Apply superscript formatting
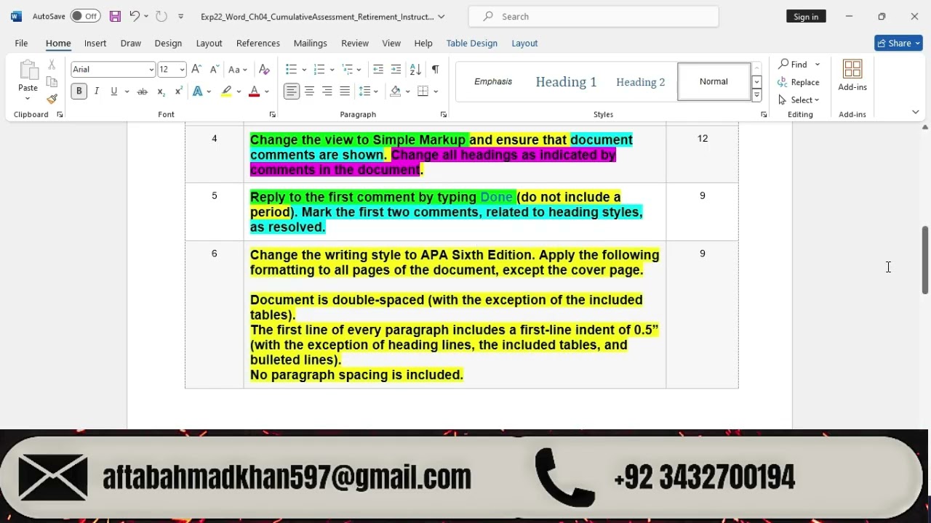 click(178, 91)
